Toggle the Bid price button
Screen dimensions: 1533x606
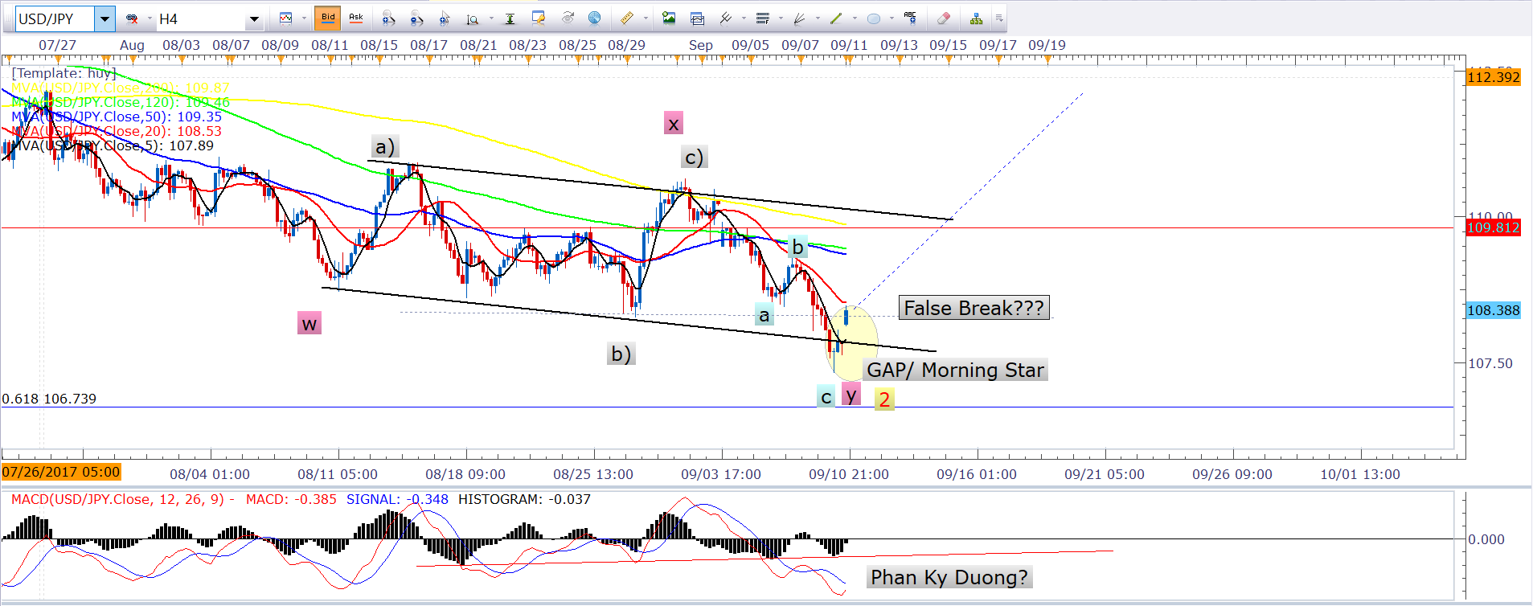click(x=328, y=18)
